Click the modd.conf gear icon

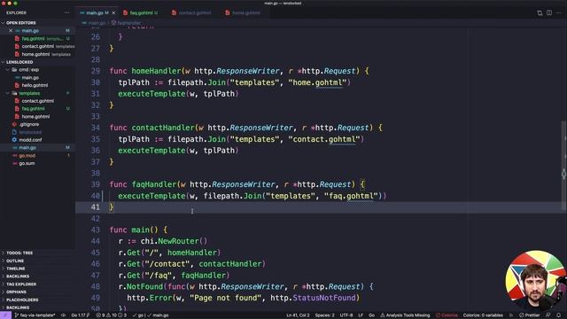(x=14, y=140)
